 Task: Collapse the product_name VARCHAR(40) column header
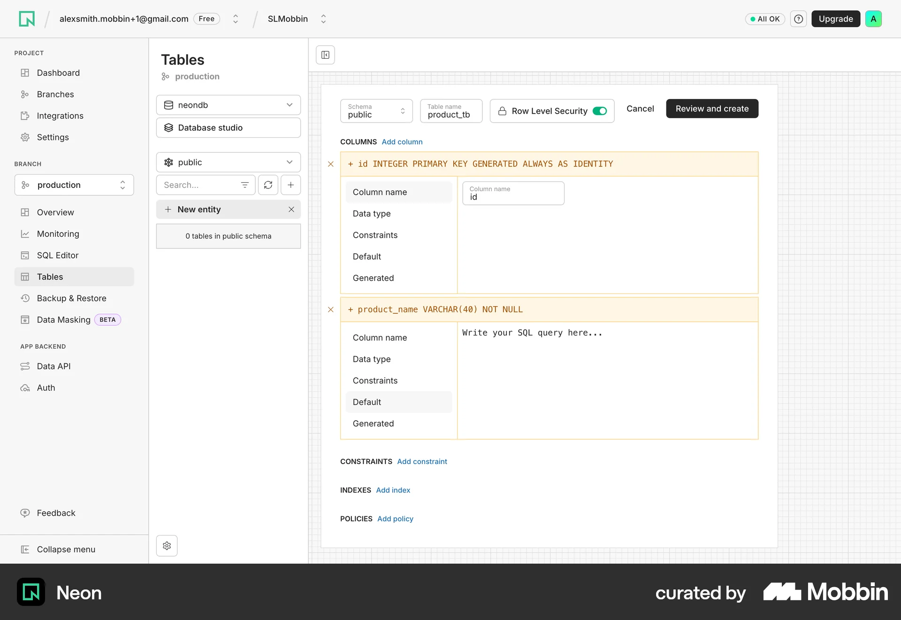coord(549,310)
